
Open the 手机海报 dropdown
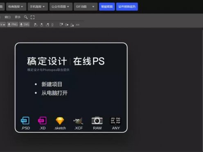pyautogui.click(x=38, y=7)
